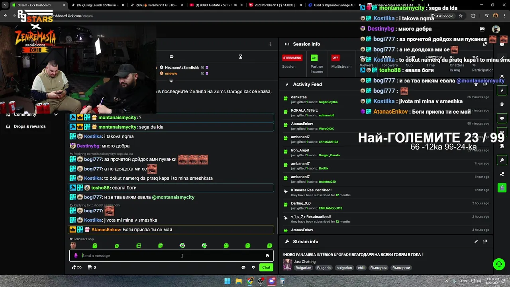
Task: Click the chat bubble icon in right sidebar
Action: (502, 118)
